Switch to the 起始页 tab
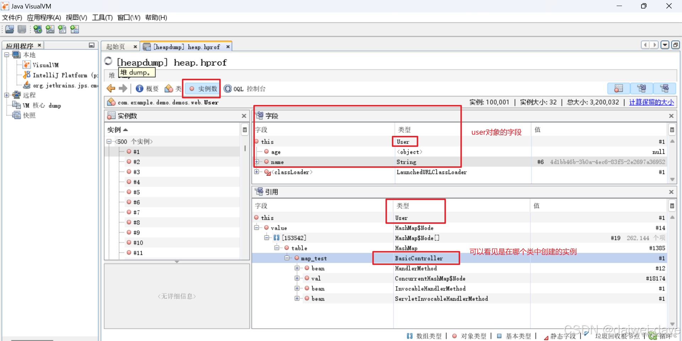 click(x=115, y=47)
